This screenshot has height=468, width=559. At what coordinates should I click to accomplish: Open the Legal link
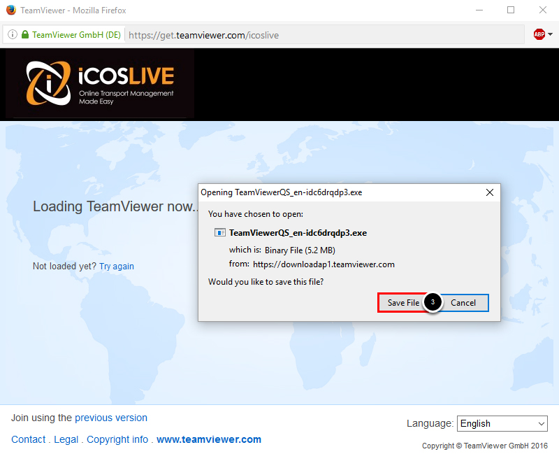pos(66,439)
